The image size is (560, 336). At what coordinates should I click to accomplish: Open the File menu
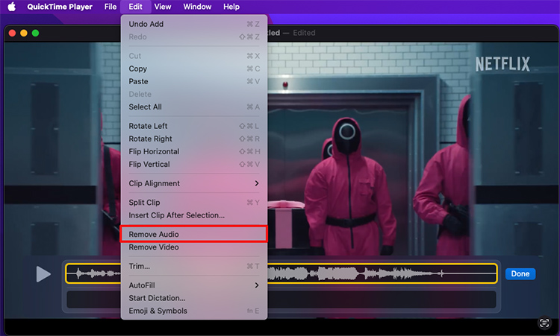click(111, 7)
